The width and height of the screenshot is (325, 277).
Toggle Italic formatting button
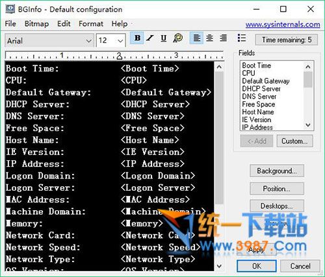click(x=150, y=38)
